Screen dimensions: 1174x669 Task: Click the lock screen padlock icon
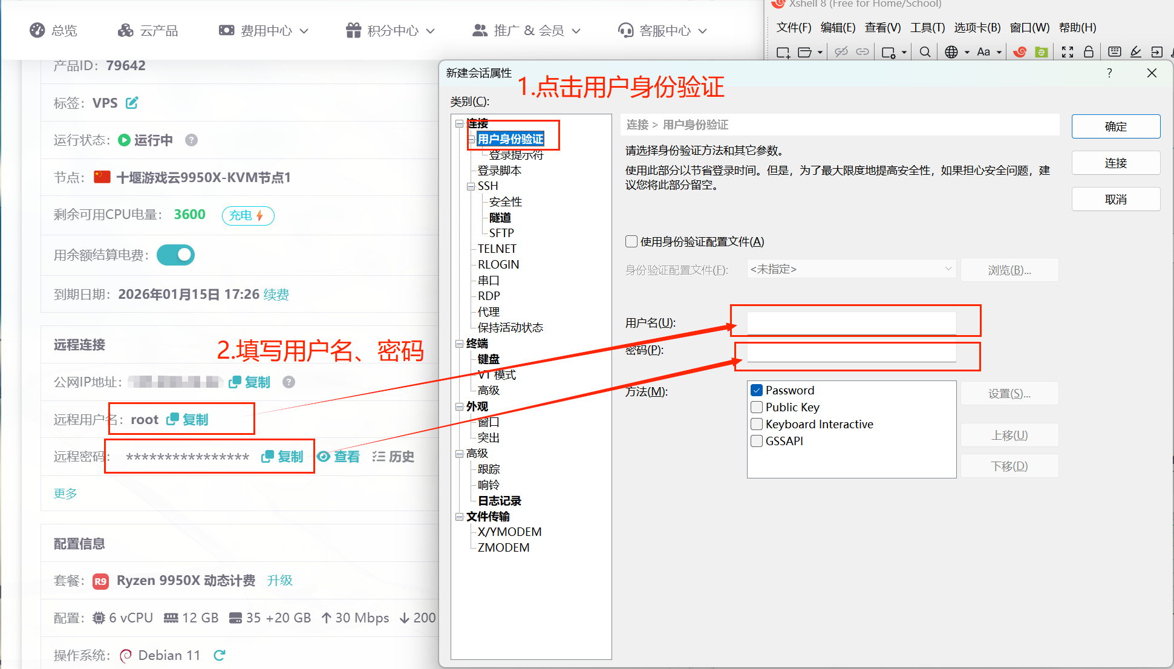tap(1089, 52)
